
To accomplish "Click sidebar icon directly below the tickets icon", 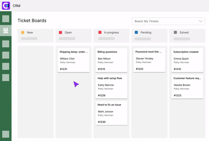I will 5,44.
